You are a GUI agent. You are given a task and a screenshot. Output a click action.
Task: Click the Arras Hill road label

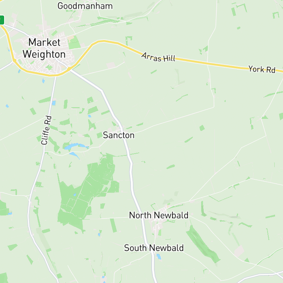(x=158, y=57)
